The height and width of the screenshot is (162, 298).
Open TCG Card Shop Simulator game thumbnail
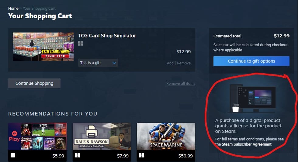point(43,47)
